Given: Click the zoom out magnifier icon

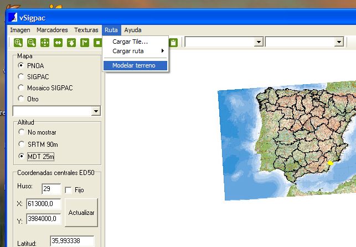Looking at the screenshot, I should (x=32, y=42).
